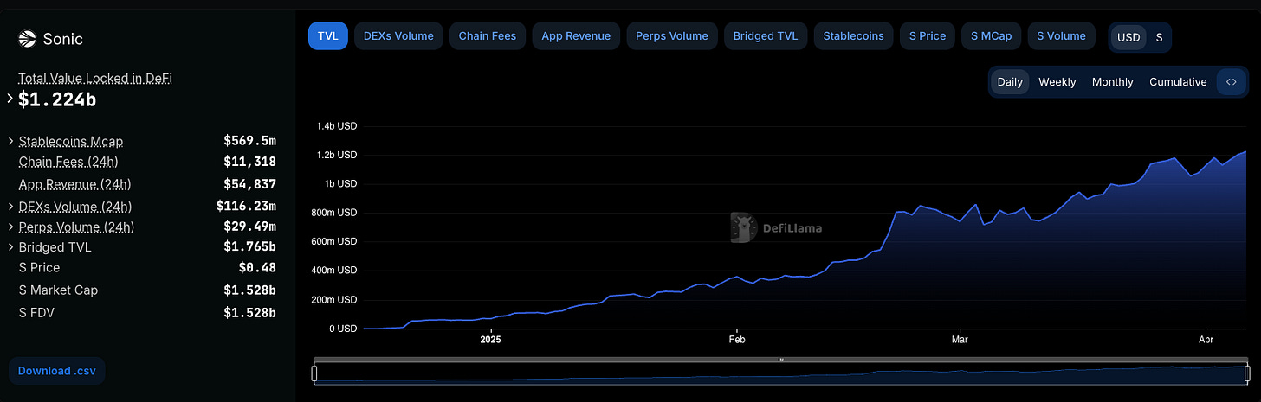Click the right range slider handle

point(1248,373)
